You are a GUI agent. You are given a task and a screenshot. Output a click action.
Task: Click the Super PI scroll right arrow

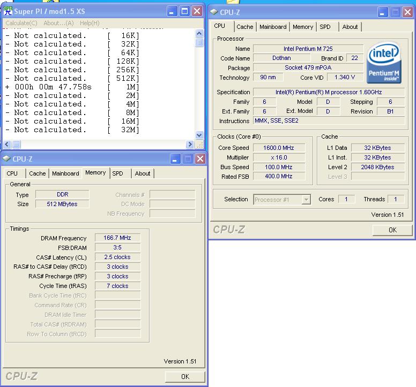point(190,145)
